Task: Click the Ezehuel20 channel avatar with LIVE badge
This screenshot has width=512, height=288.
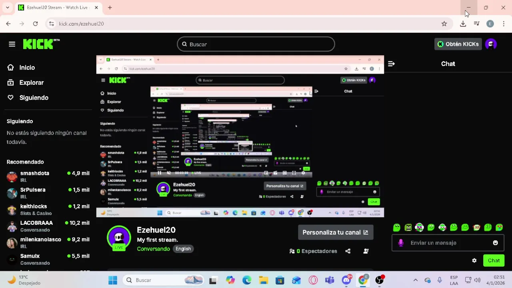Action: click(x=119, y=238)
